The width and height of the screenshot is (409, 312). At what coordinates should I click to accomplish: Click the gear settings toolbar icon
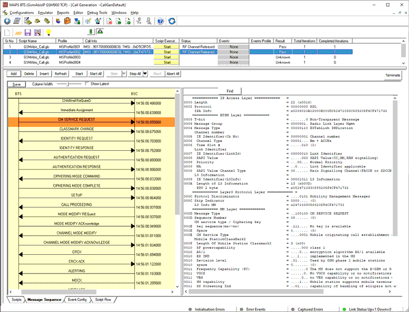coord(7,21)
